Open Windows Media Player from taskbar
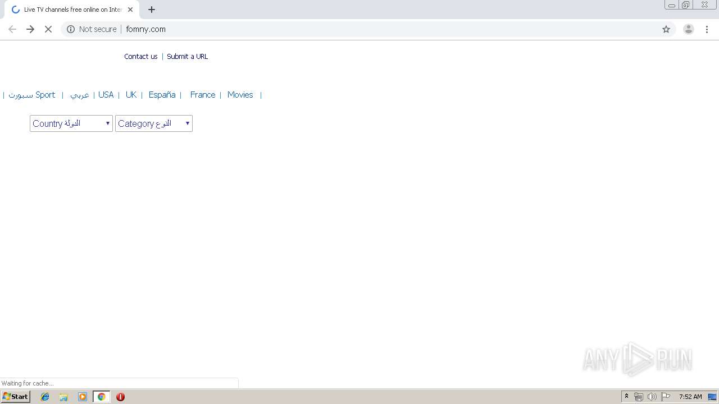The height and width of the screenshot is (404, 719). click(x=83, y=397)
